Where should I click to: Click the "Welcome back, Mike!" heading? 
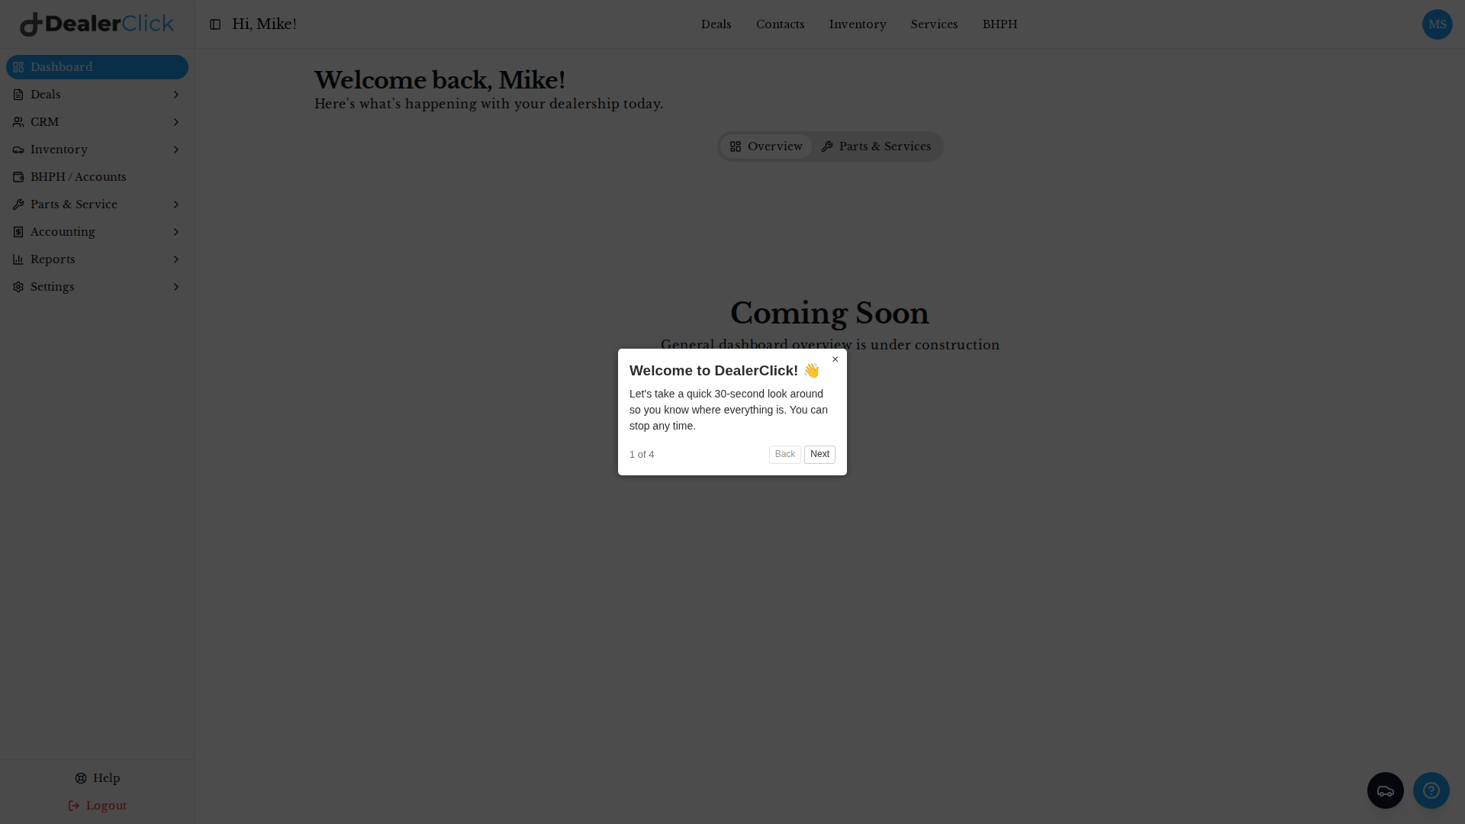[x=439, y=80]
